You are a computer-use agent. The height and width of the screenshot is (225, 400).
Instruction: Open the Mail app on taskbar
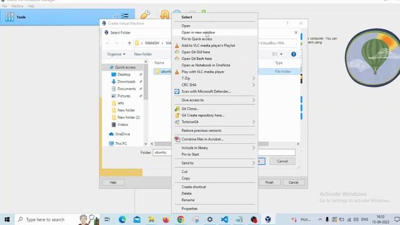point(137,219)
